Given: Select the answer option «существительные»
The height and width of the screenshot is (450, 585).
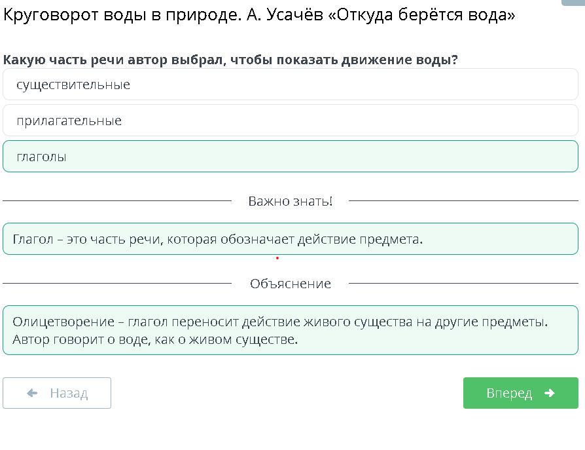Looking at the screenshot, I should [x=73, y=84].
